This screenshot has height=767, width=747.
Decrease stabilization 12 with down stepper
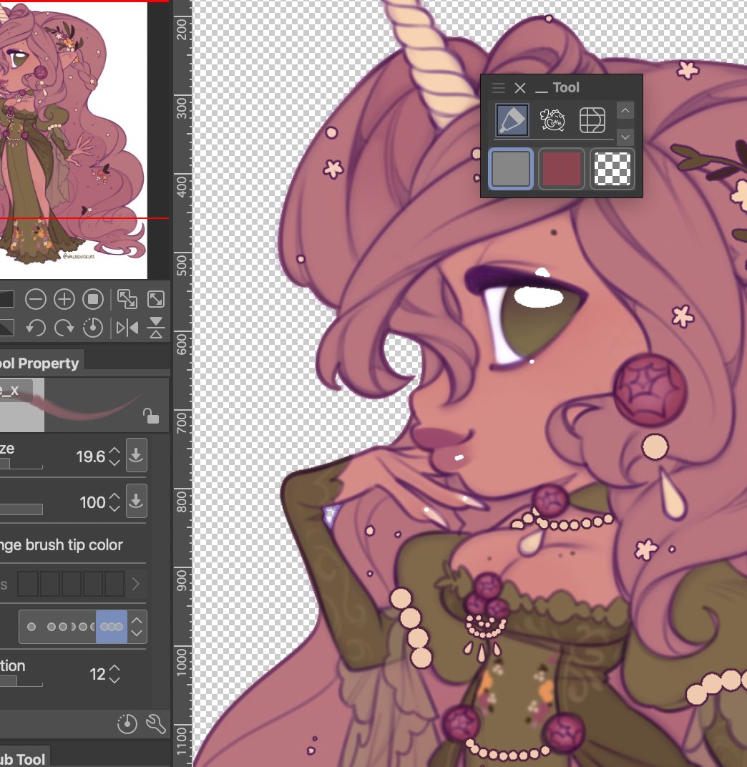click(x=114, y=680)
